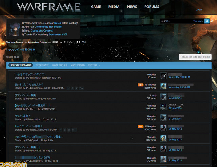This screenshot has height=167, width=217.
Task: Open Community Hot Topics link
Action: click(48, 27)
